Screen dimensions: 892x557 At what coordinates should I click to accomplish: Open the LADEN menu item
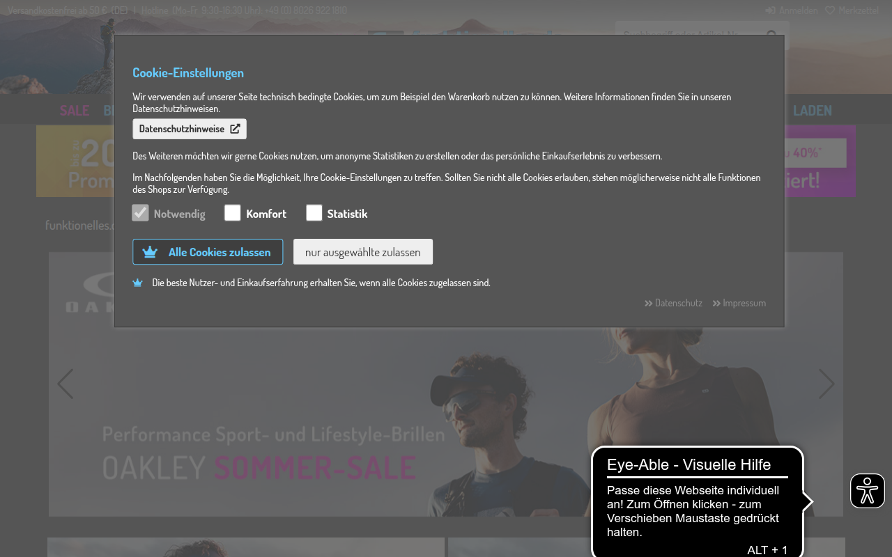[813, 110]
